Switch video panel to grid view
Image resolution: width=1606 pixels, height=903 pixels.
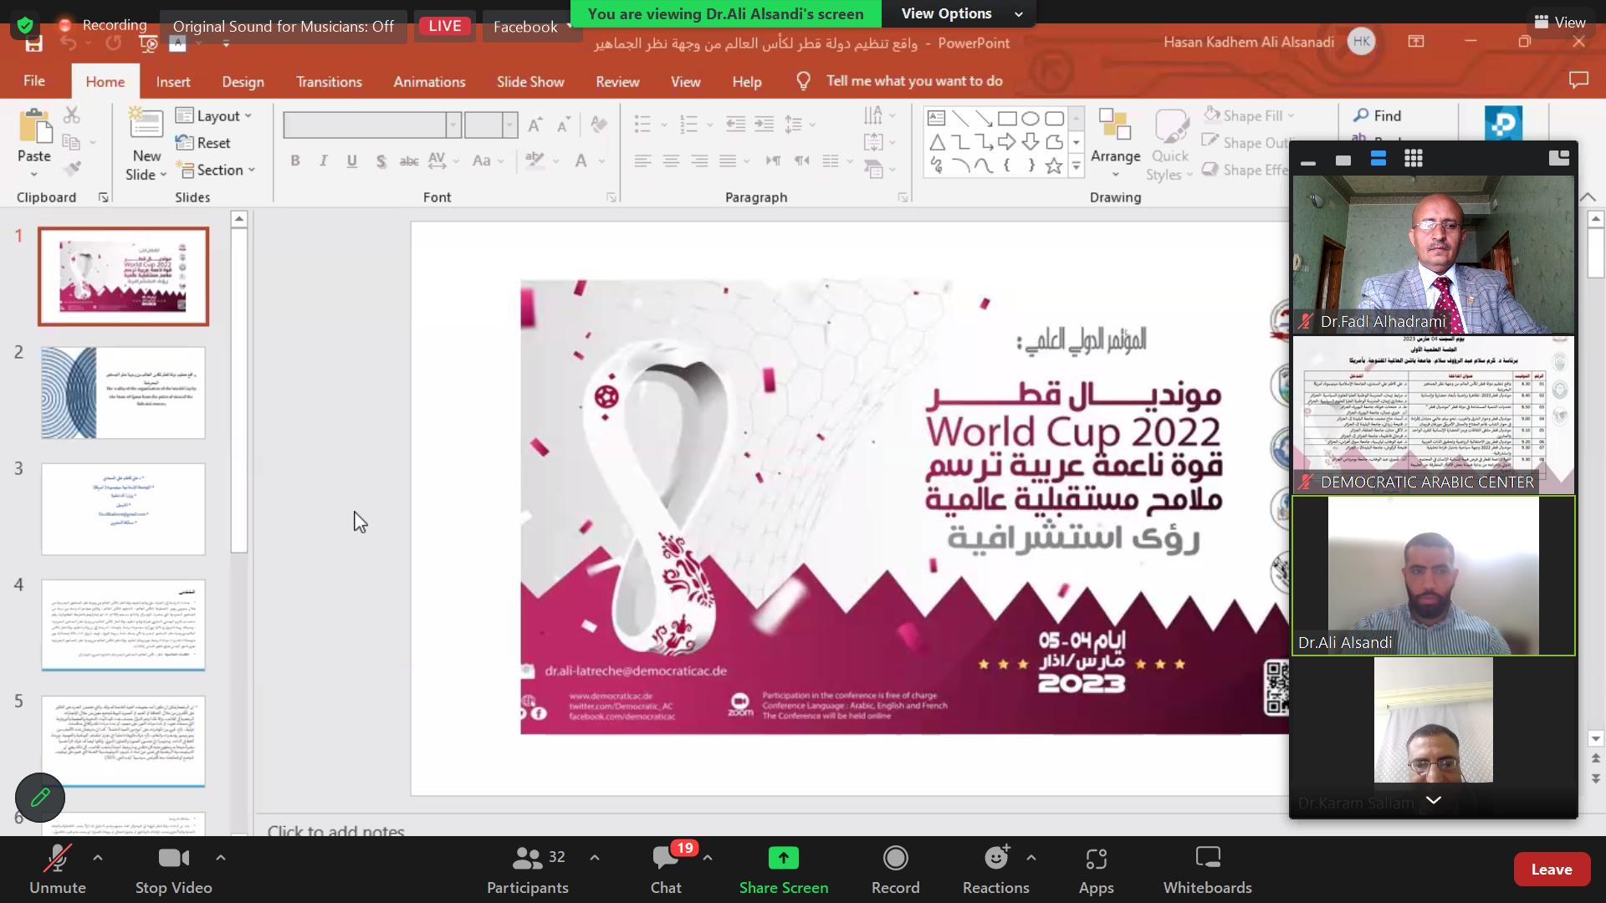click(x=1414, y=159)
